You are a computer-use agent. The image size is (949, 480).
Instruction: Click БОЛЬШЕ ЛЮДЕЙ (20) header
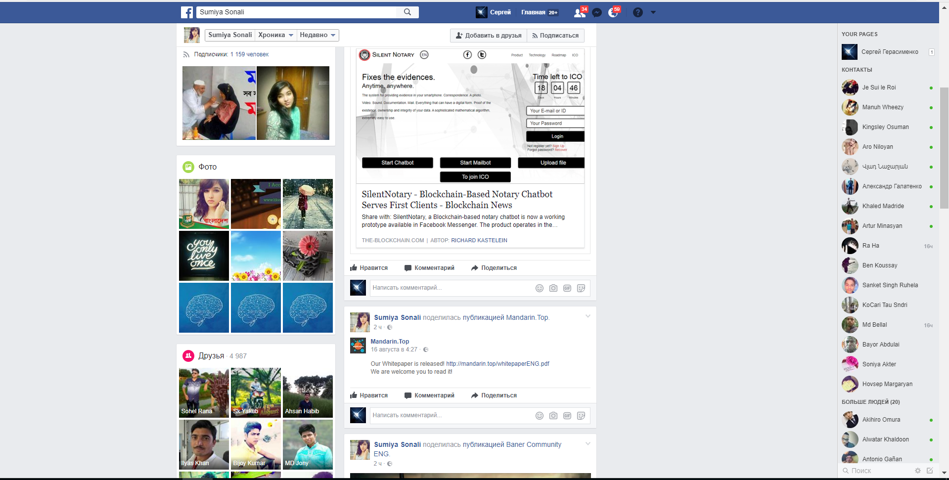pos(871,402)
